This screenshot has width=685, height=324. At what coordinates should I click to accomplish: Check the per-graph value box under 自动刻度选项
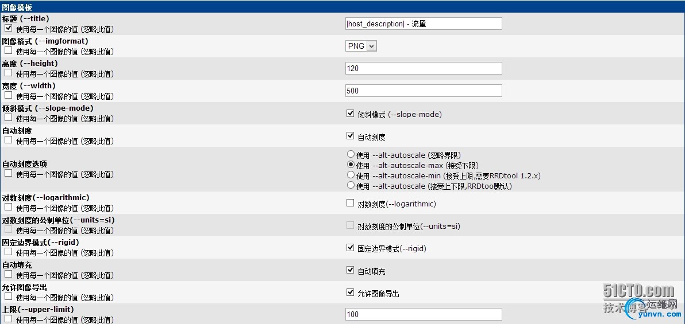[x=8, y=174]
